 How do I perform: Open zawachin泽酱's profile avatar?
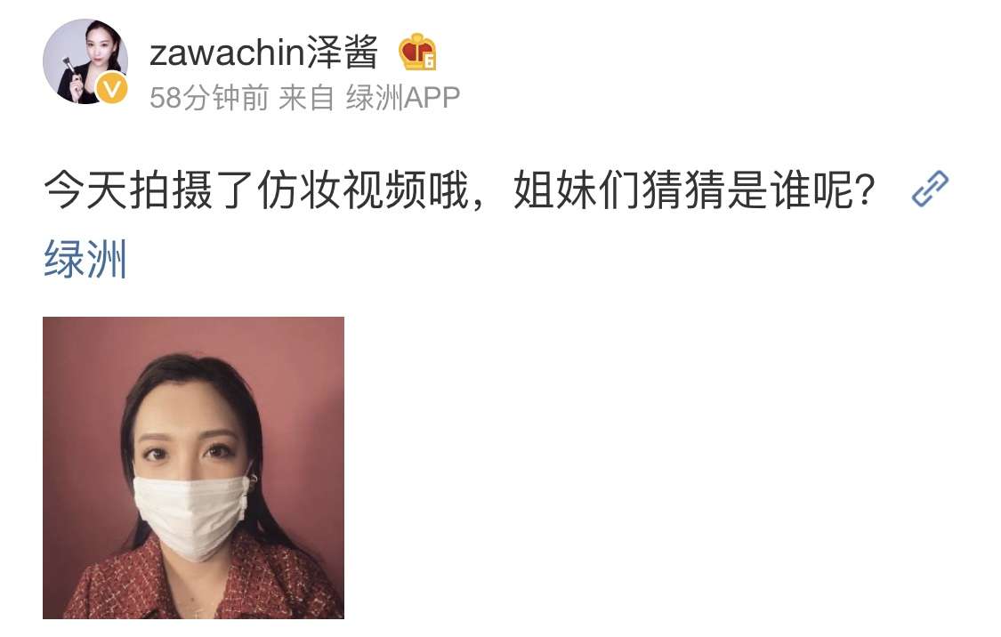tap(85, 61)
